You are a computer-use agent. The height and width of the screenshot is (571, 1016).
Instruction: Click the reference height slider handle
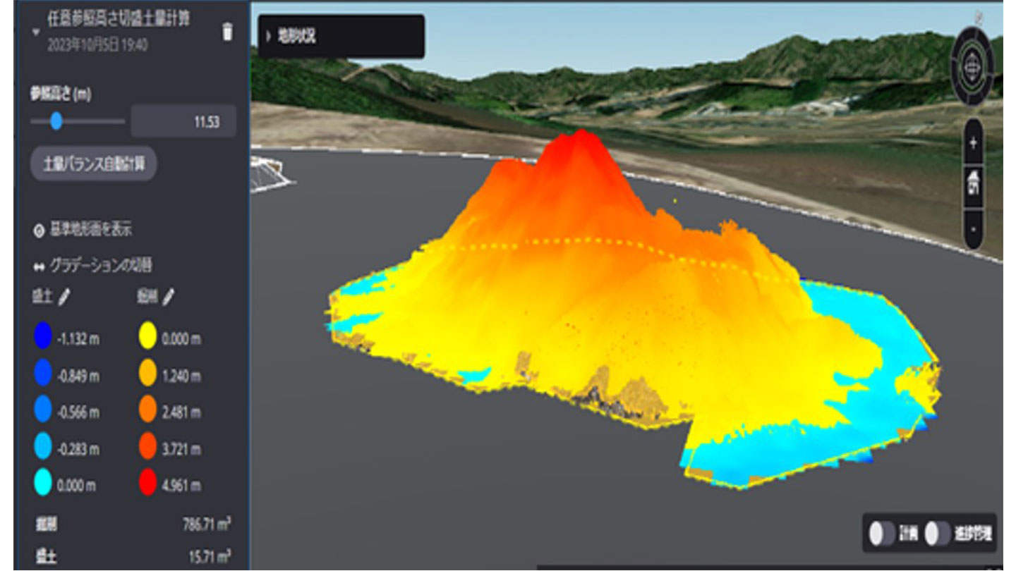pyautogui.click(x=56, y=121)
